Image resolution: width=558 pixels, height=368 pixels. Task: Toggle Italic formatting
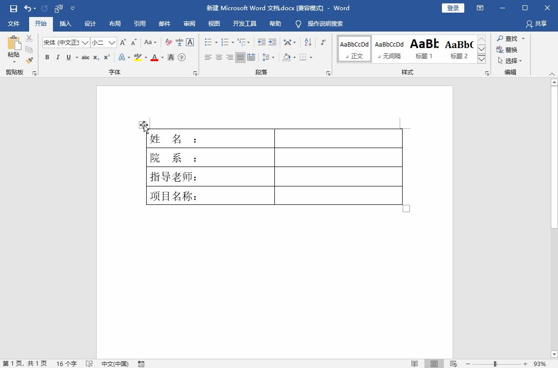coord(58,57)
